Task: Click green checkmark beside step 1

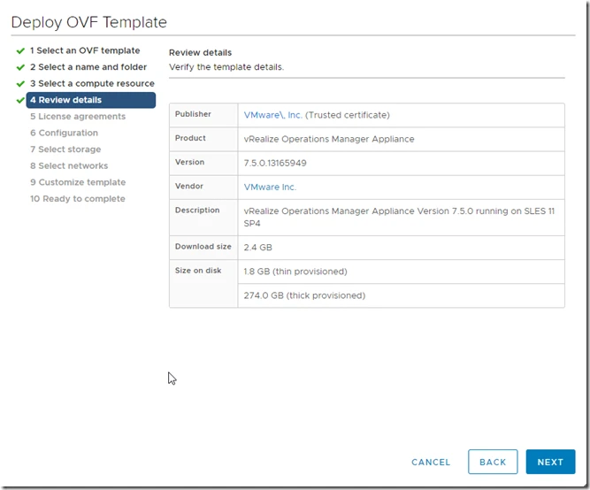Action: tap(20, 50)
